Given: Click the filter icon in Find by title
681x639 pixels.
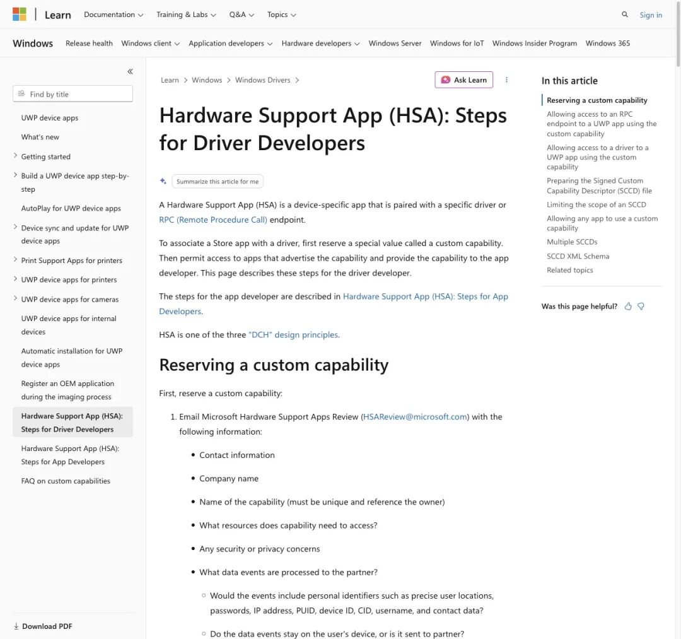Looking at the screenshot, I should [21, 94].
